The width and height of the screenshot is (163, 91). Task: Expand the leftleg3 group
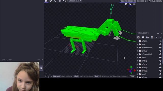point(138,51)
